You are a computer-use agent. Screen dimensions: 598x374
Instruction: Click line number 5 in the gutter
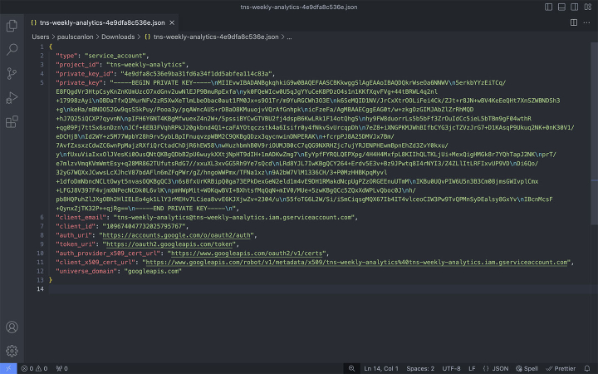click(x=42, y=83)
